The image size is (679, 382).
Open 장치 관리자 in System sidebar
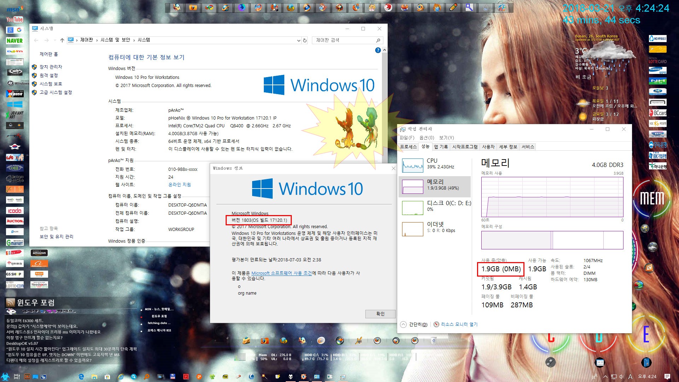[x=51, y=67]
